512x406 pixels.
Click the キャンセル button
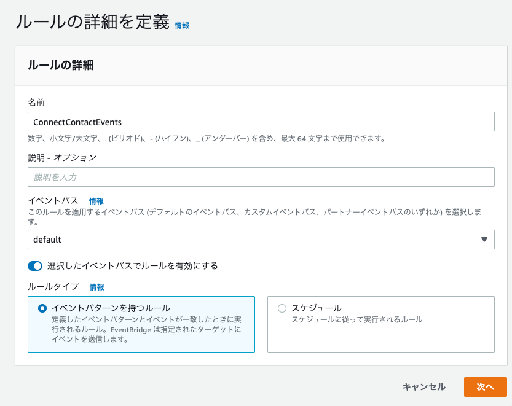(424, 387)
